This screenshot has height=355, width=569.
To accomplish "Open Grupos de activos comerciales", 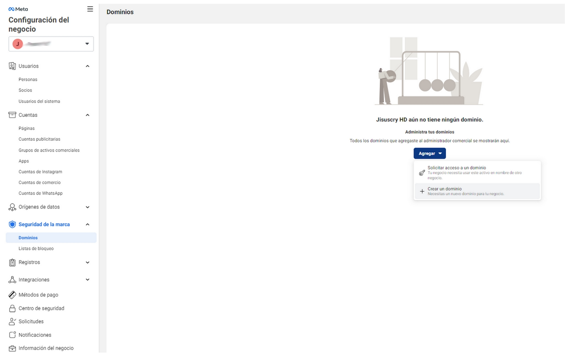I will 49,150.
